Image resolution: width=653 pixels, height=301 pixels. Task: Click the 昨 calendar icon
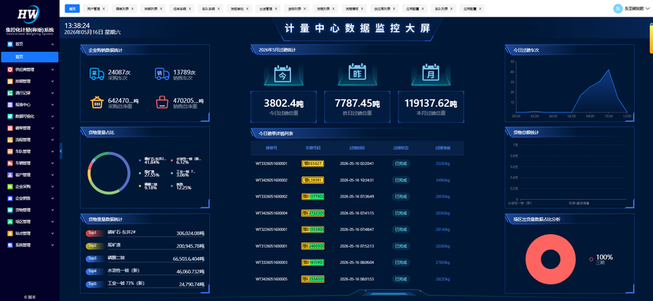point(357,72)
